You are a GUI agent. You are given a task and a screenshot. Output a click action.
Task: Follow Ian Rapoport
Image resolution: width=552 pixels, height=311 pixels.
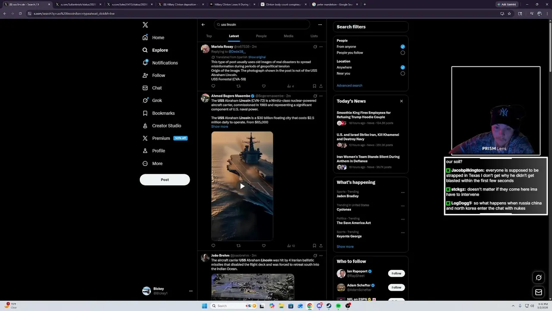click(396, 273)
